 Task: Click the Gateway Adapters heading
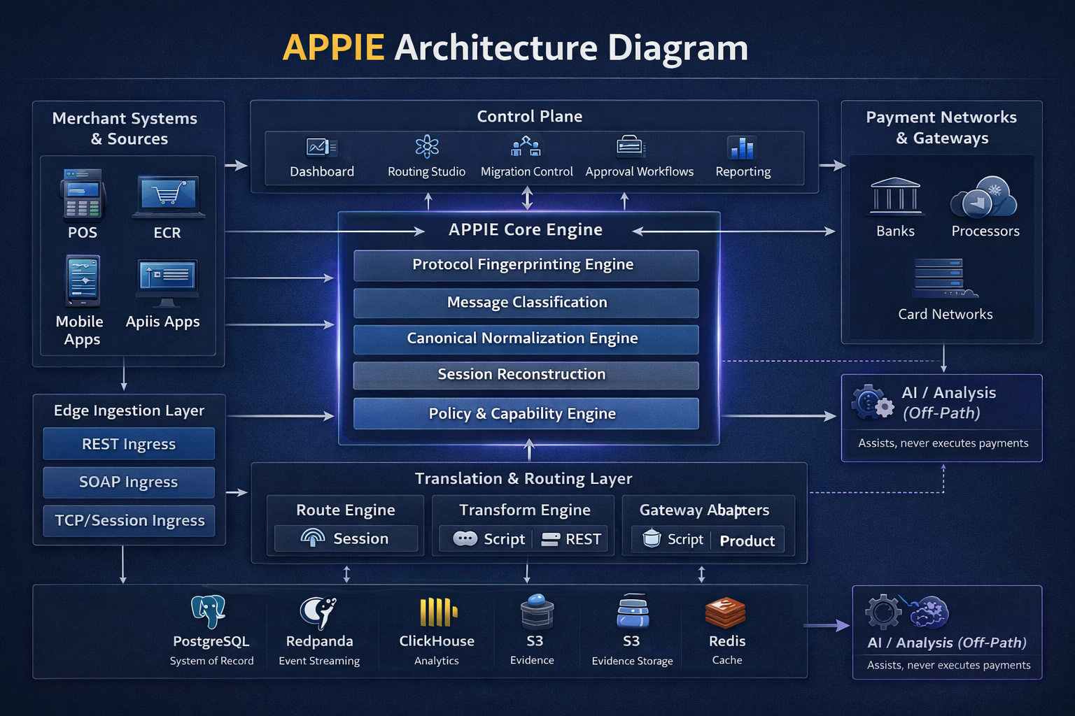[704, 510]
